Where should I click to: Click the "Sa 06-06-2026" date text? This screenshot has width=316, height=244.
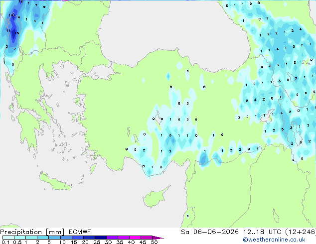[210, 232]
